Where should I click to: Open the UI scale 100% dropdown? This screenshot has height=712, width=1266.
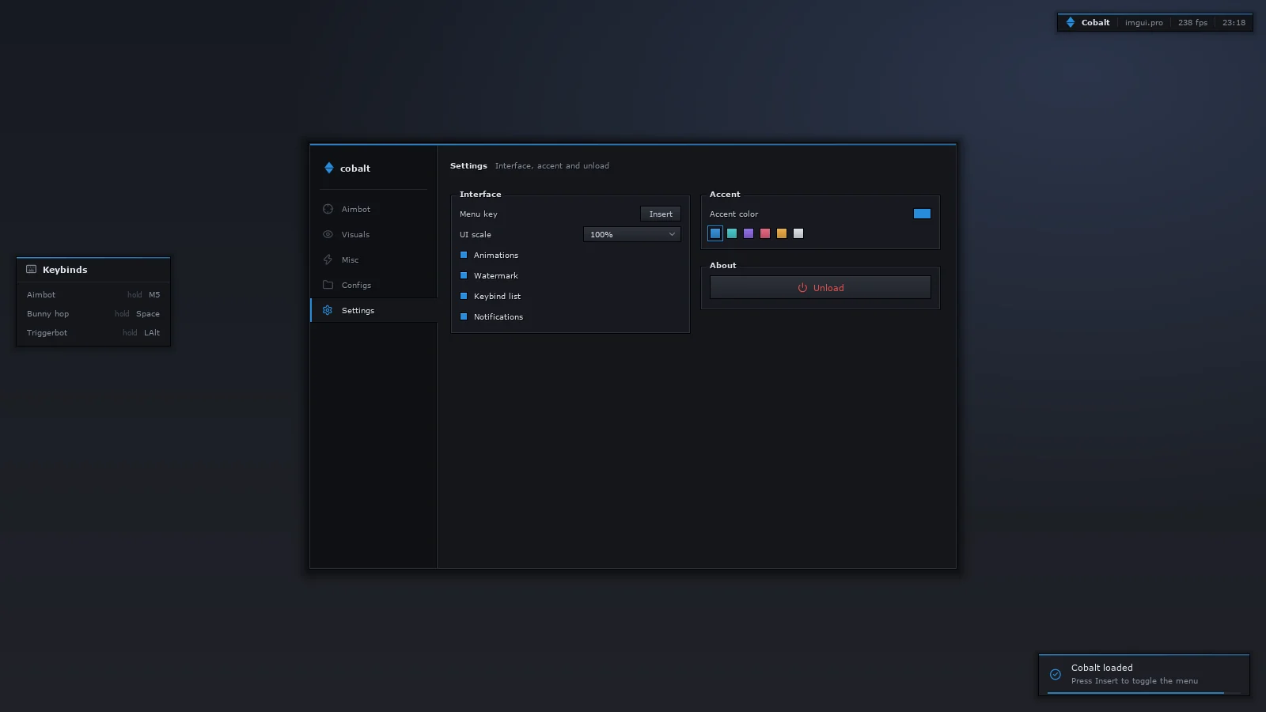[631, 234]
